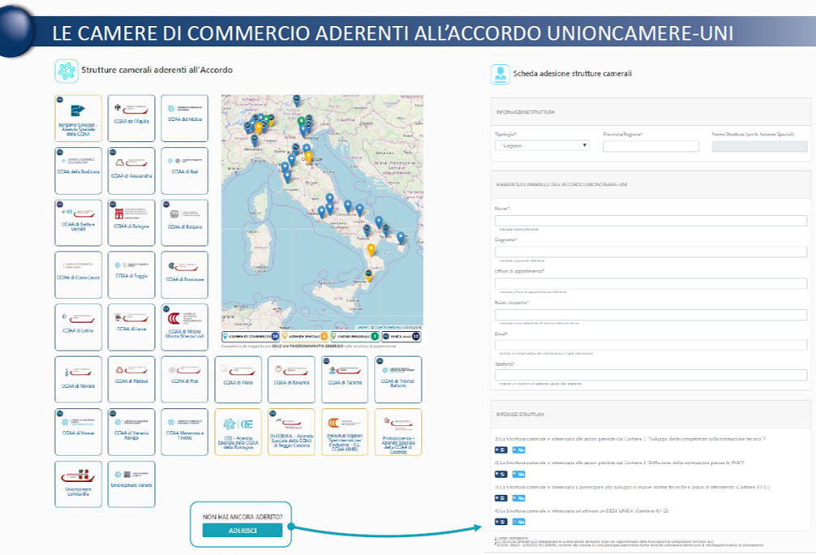Select the CCIAA di Pisa card
This screenshot has height=555, width=816.
tap(184, 380)
